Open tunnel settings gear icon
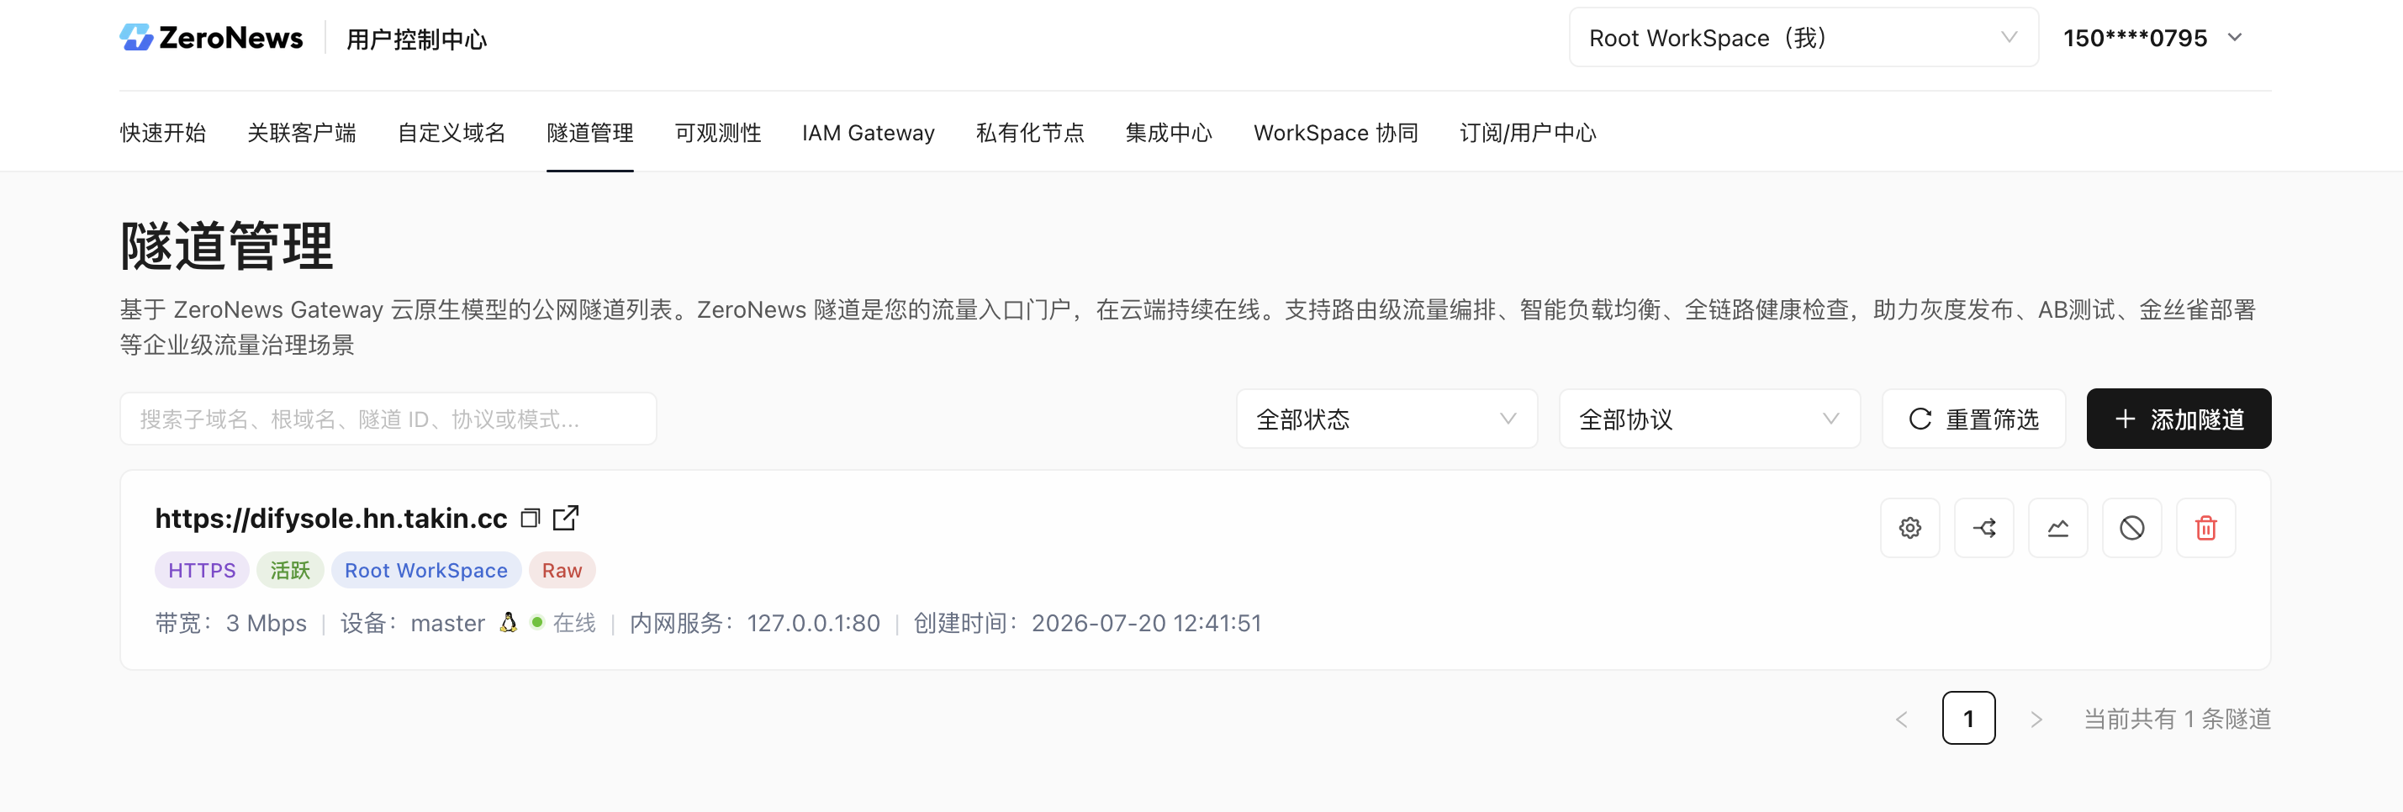Screen dimensions: 2403x812 (x=1909, y=528)
